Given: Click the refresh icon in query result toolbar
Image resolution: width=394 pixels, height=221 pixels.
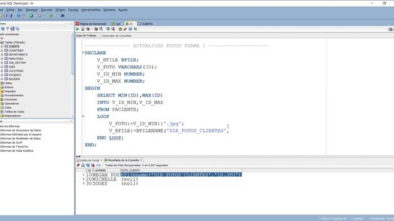Looking at the screenshot, I should coord(88,165).
